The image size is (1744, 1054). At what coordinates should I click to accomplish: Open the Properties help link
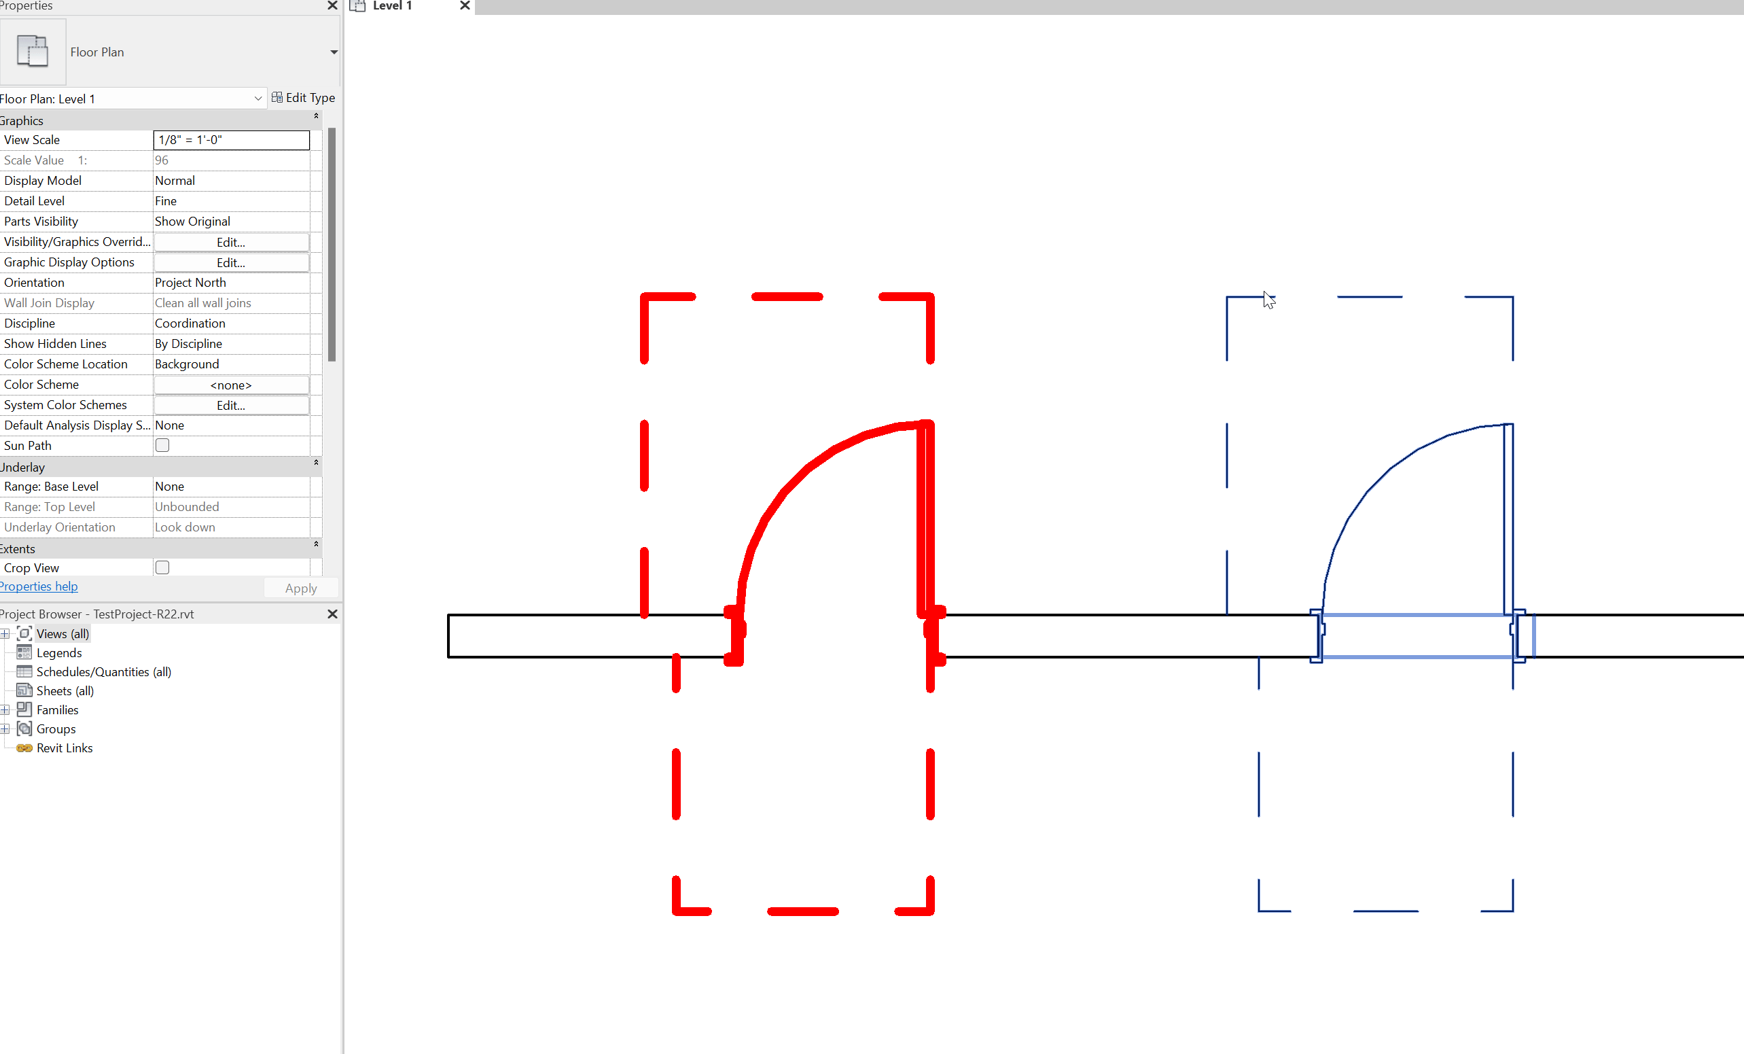click(38, 586)
